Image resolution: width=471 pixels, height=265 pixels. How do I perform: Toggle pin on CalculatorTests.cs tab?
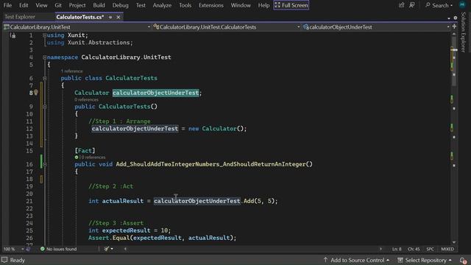(x=110, y=18)
